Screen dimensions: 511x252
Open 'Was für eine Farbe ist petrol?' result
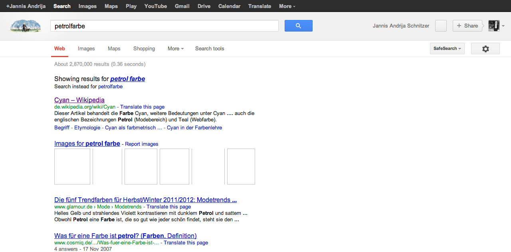click(125, 236)
